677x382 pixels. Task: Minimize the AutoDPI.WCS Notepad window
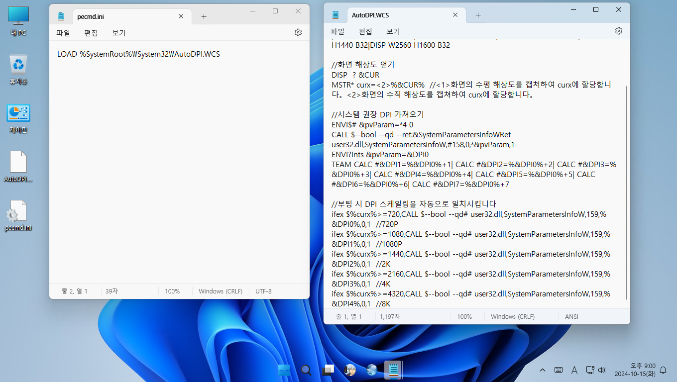(573, 9)
